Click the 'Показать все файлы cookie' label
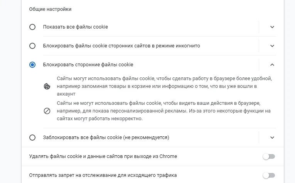This screenshot has width=295, height=183. click(76, 27)
